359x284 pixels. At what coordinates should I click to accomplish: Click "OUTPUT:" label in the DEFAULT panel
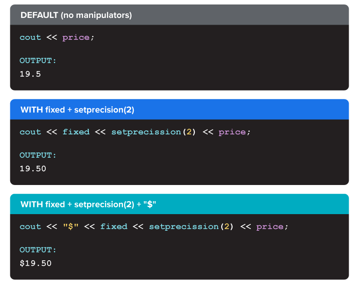(38, 60)
